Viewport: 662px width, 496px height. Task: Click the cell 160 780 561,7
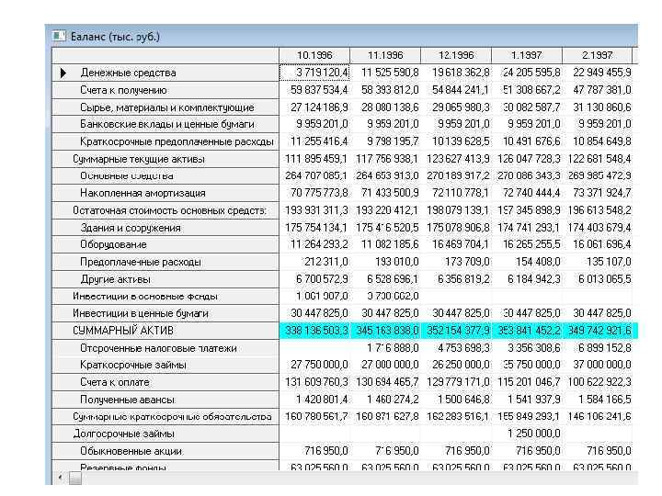tap(314, 417)
